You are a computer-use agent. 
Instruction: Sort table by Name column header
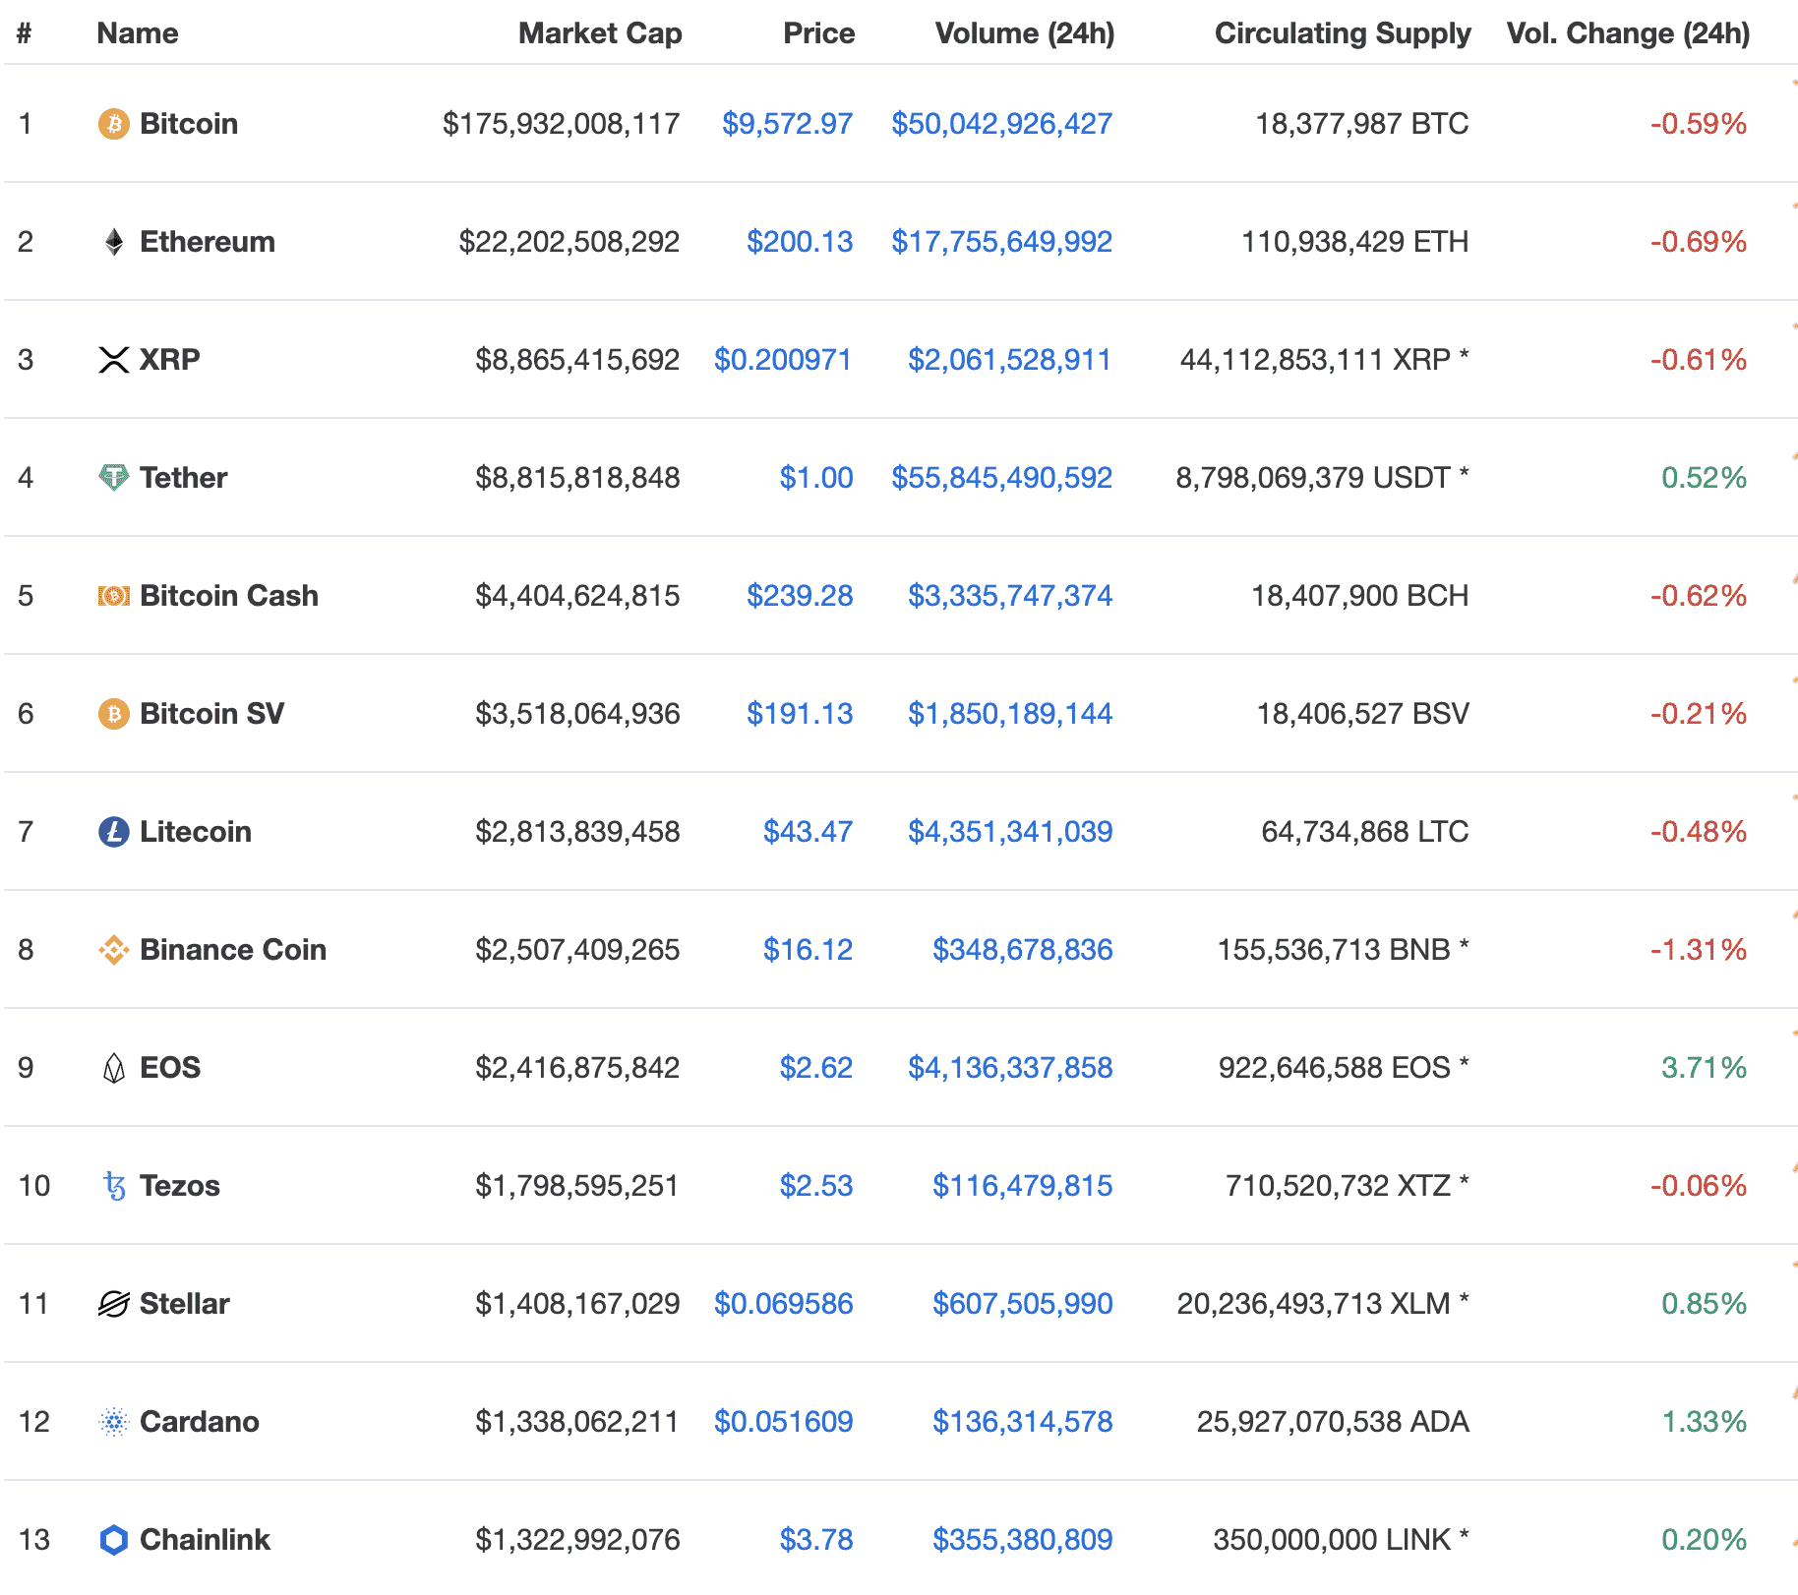138,33
